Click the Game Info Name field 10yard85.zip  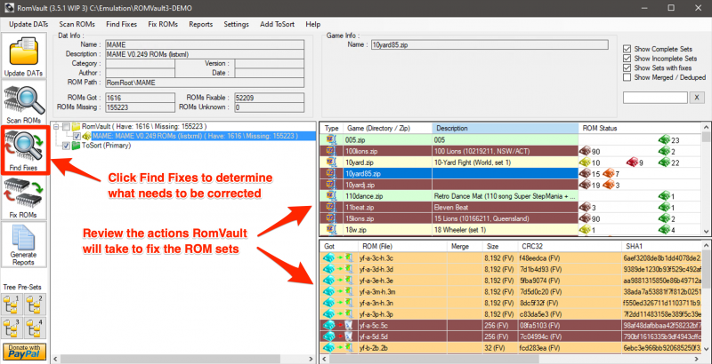pos(489,44)
